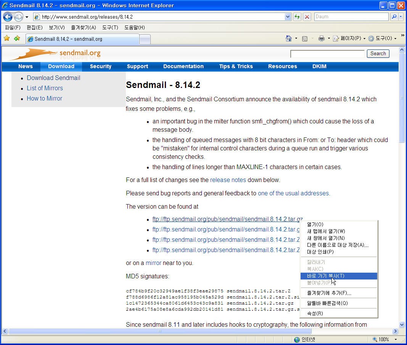Open the release notes link
Screen dimensions: 407x345
228,180
